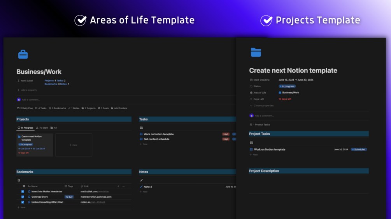
Task: Add a New bookmark row
Action: [21, 207]
